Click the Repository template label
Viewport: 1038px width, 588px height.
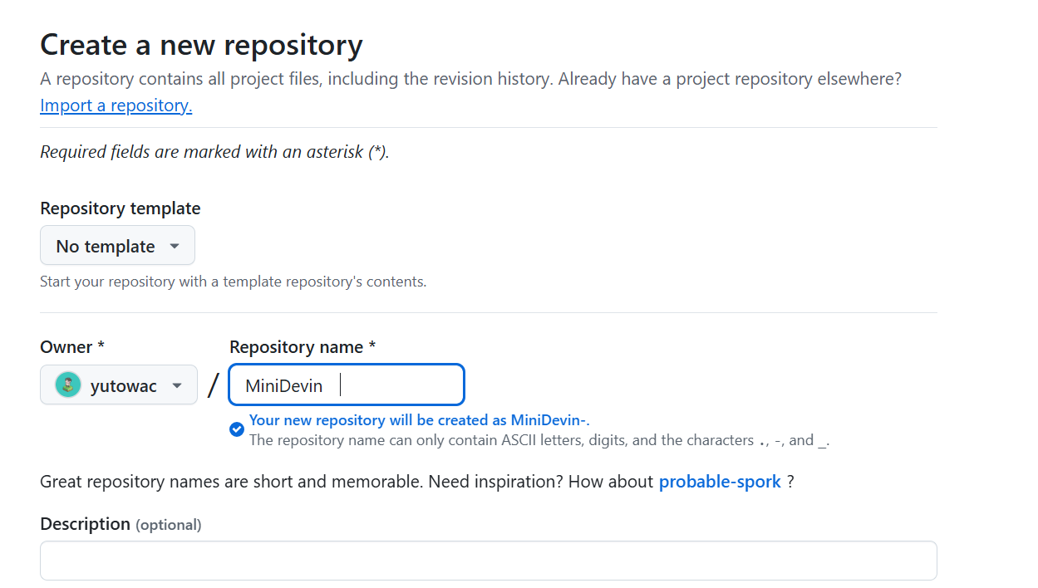[x=120, y=208]
